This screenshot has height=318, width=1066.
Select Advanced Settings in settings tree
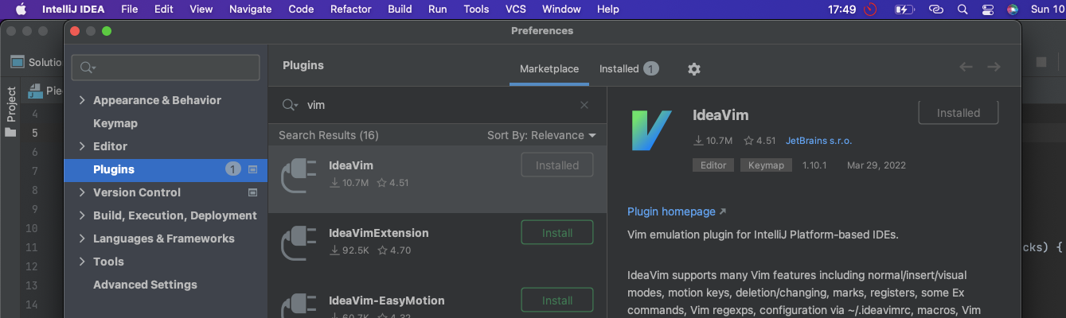coord(145,285)
